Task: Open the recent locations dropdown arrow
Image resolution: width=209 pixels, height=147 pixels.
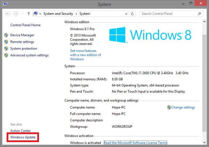Action: pos(22,14)
